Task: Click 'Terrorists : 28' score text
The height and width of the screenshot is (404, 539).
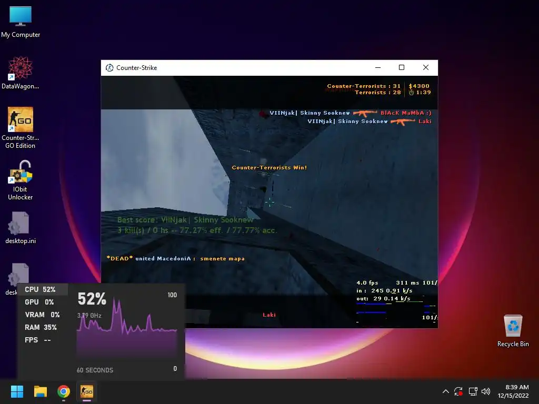Action: point(378,93)
